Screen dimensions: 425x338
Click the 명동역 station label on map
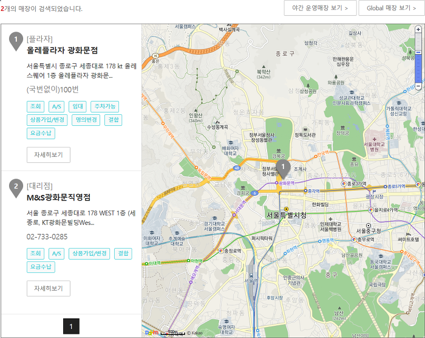328,241
